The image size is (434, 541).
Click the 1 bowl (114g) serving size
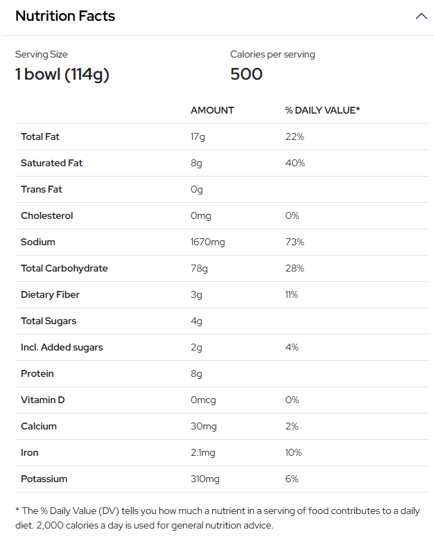(62, 74)
